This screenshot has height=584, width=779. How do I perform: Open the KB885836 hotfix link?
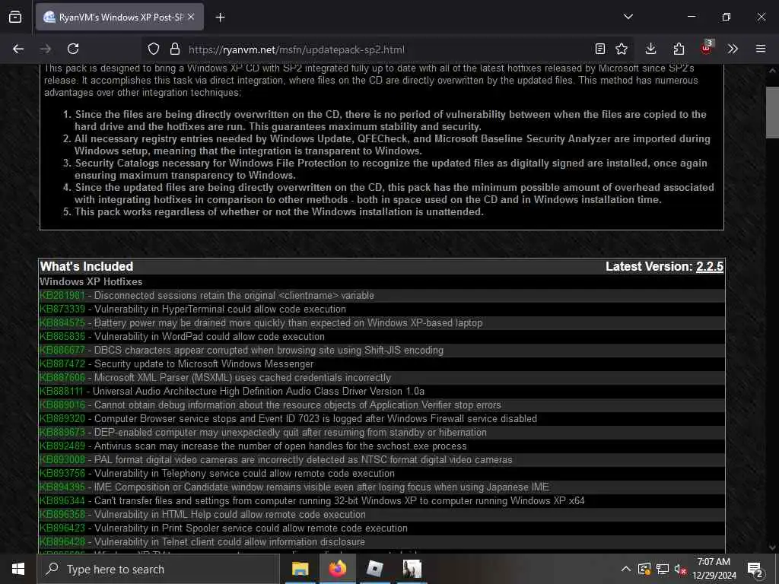click(62, 336)
